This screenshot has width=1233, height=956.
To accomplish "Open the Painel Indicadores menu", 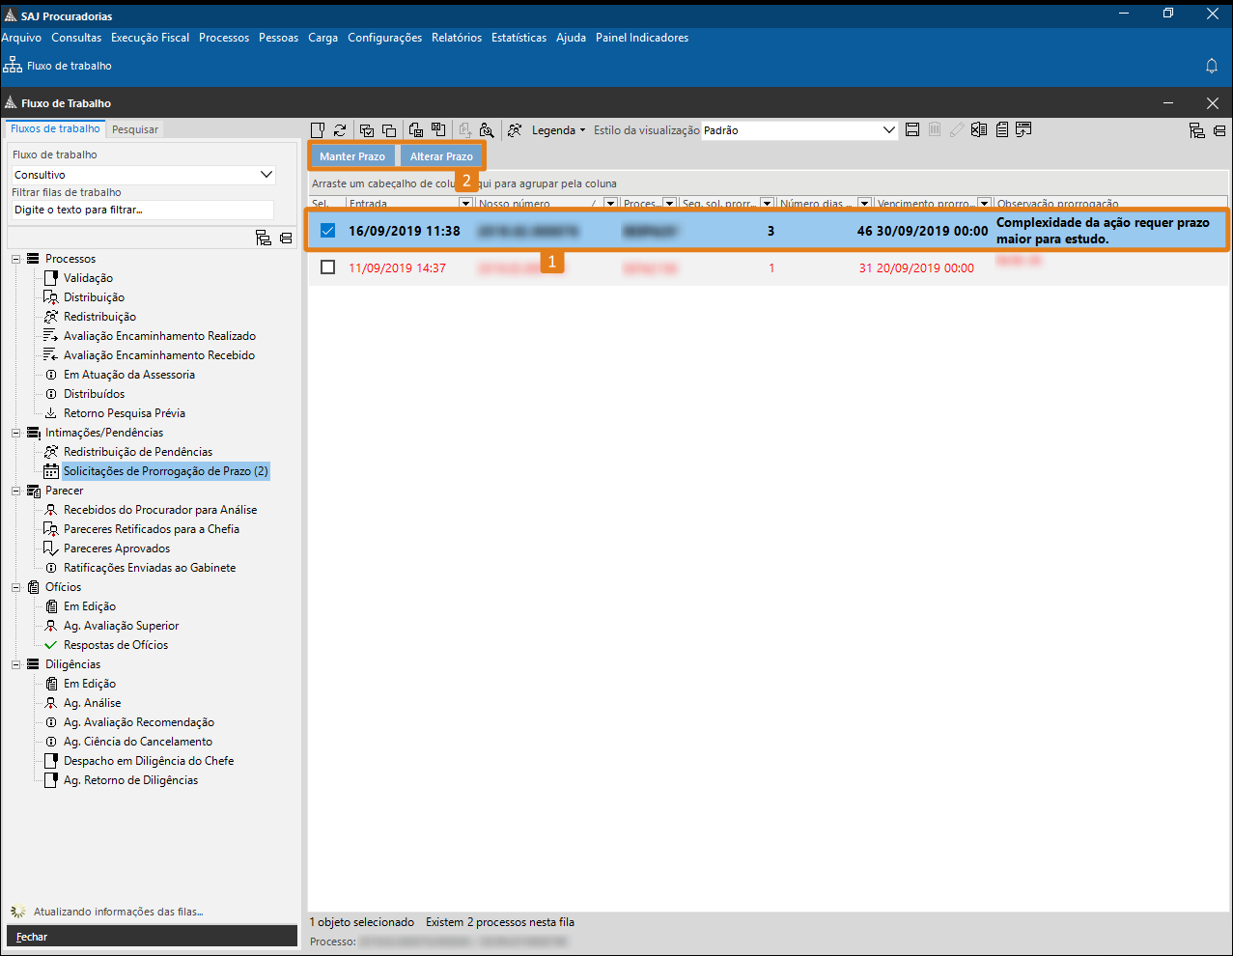I will [642, 38].
